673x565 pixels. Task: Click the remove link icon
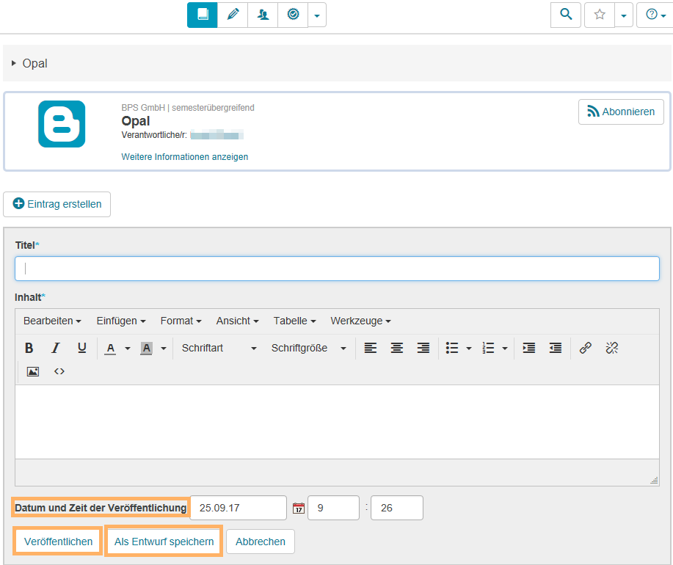[611, 349]
